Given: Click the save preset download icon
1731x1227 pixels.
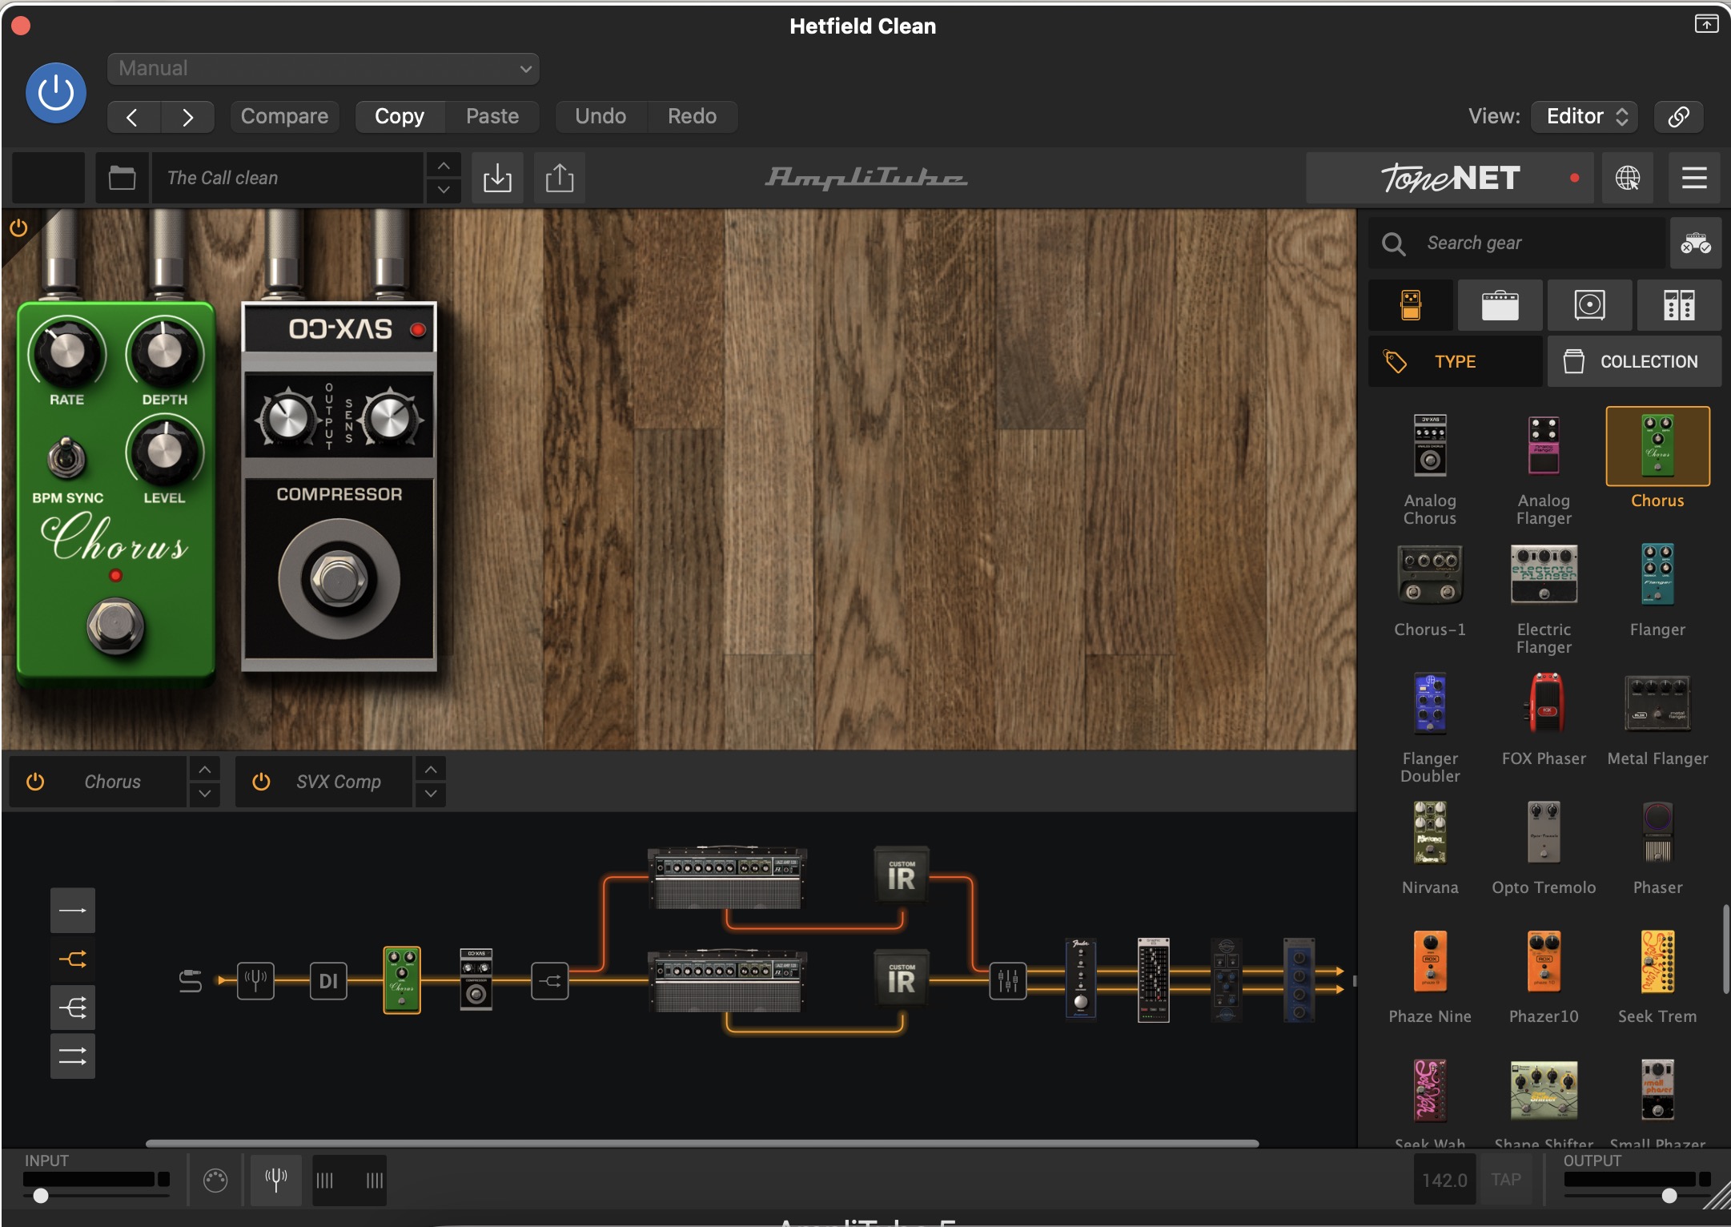Looking at the screenshot, I should 497,178.
